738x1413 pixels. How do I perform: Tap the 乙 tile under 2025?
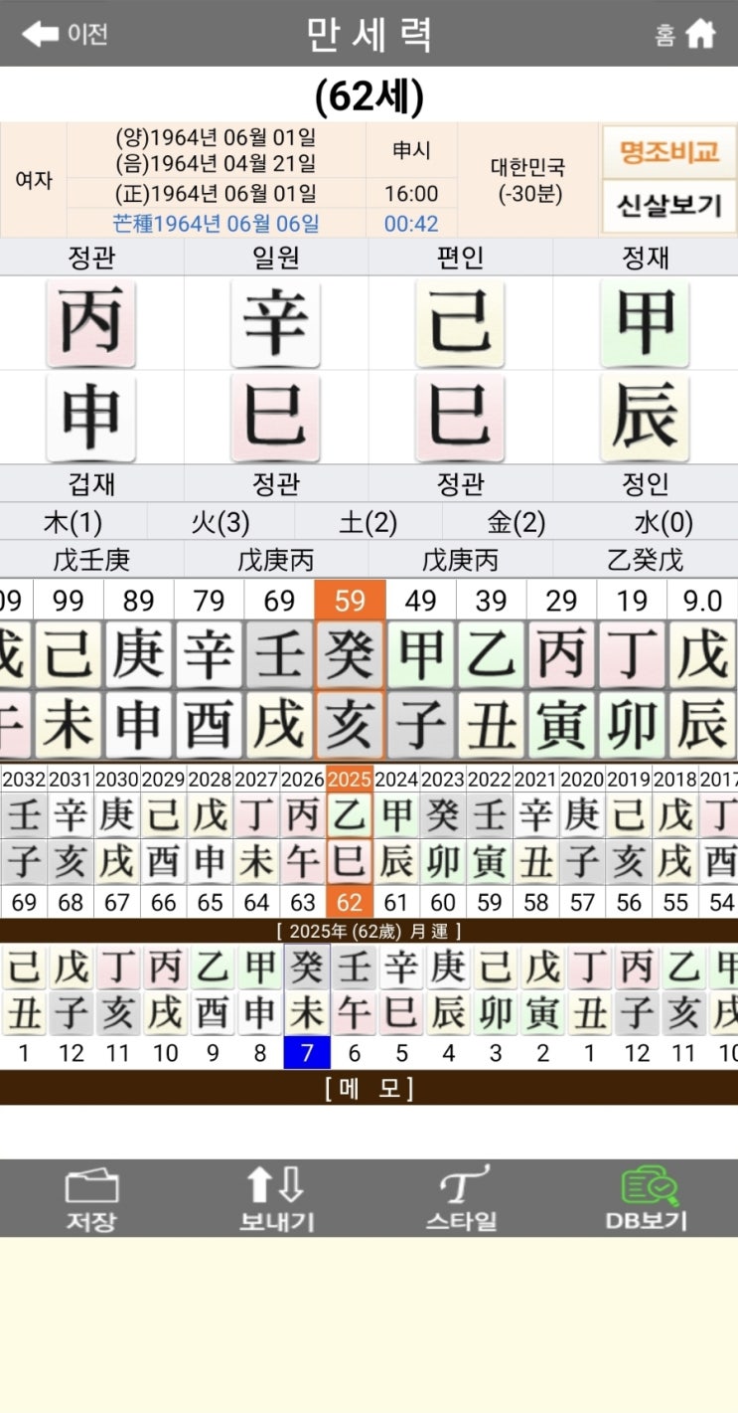[350, 815]
